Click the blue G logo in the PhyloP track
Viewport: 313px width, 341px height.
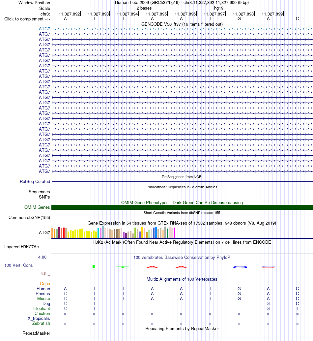click(x=240, y=267)
